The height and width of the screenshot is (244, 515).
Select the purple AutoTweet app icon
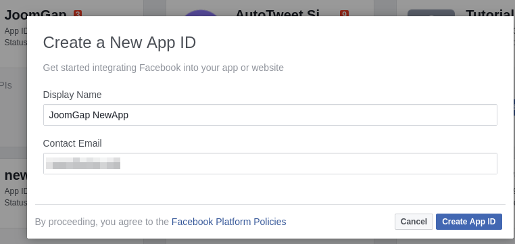200,13
